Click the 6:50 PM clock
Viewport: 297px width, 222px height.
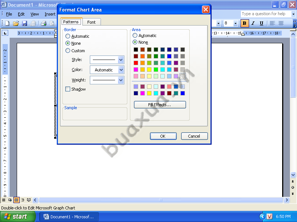pyautogui.click(x=283, y=216)
